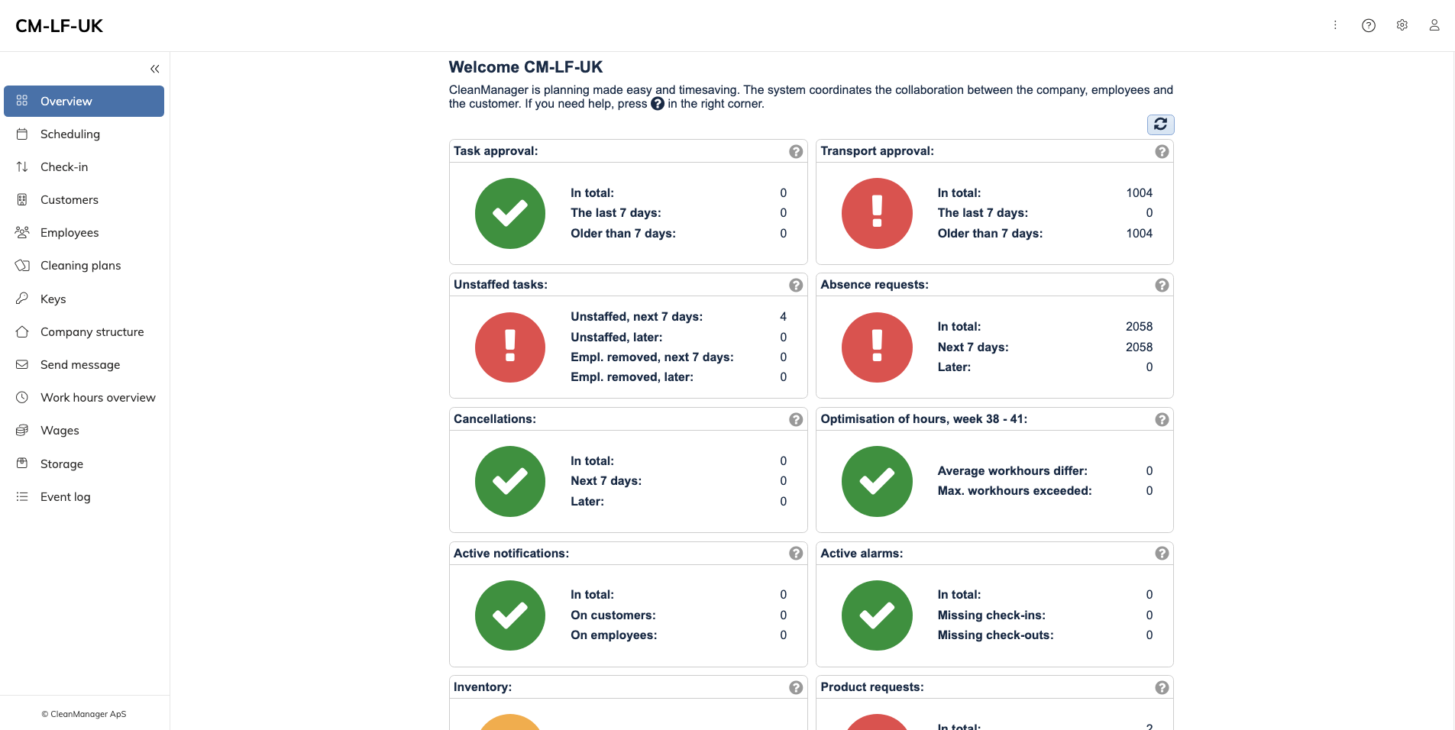Viewport: 1455px width, 730px height.
Task: Click the green Task approval checkmark circle
Action: (x=510, y=214)
